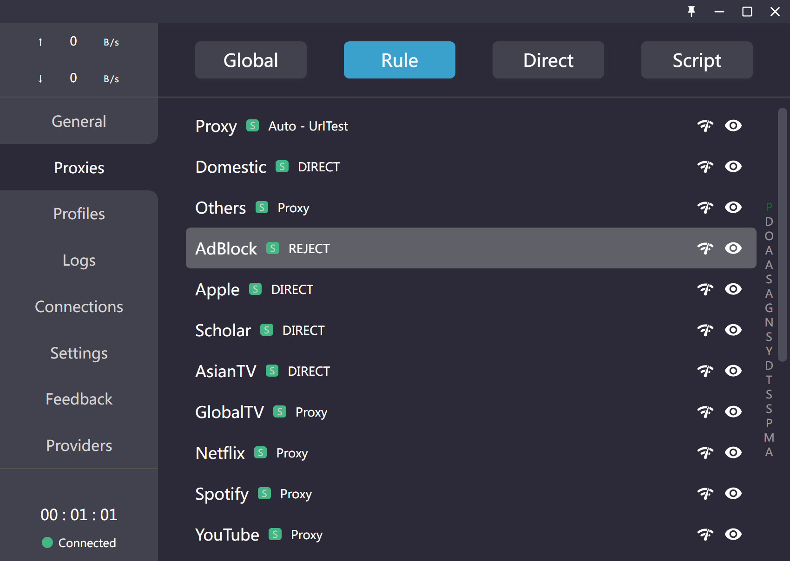Viewport: 790px width, 561px height.
Task: Expand the Domestic group row
Action: coord(471,167)
